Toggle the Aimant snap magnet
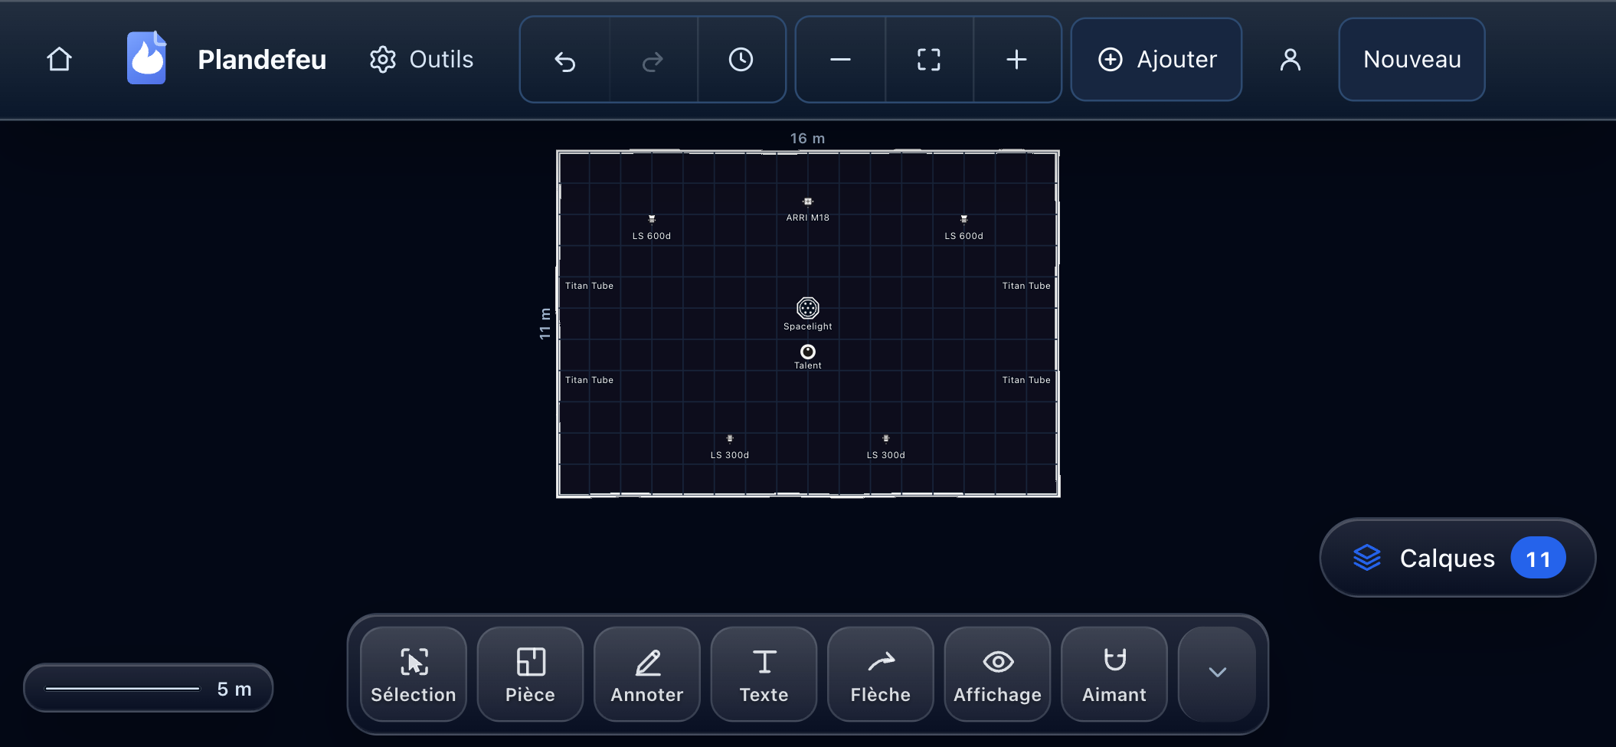Viewport: 1616px width, 747px height. tap(1114, 674)
